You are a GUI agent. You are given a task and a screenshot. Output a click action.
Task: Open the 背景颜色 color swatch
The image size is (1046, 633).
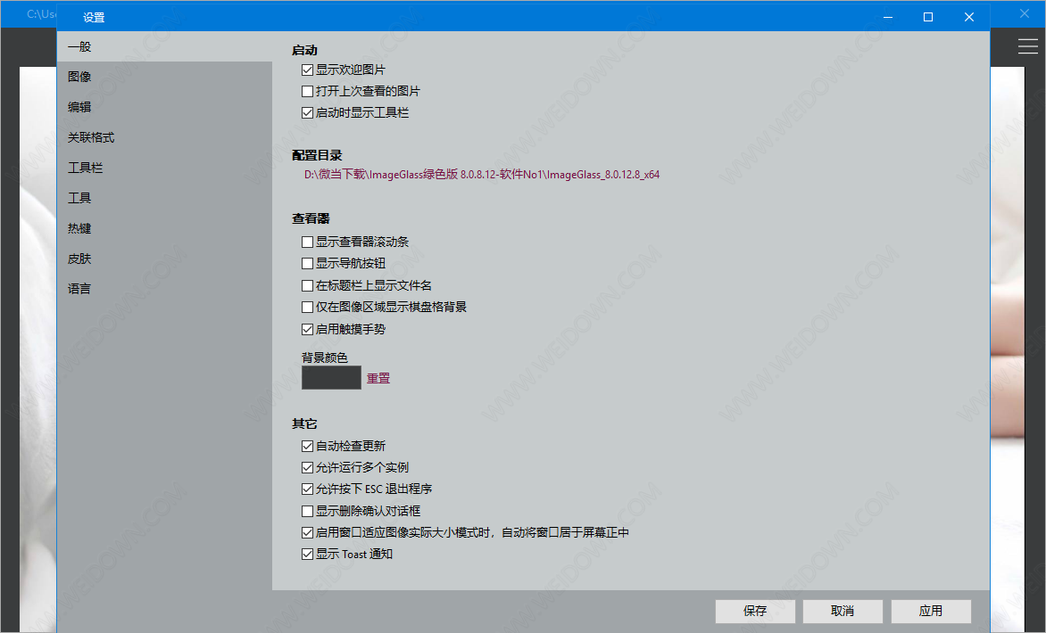[331, 378]
